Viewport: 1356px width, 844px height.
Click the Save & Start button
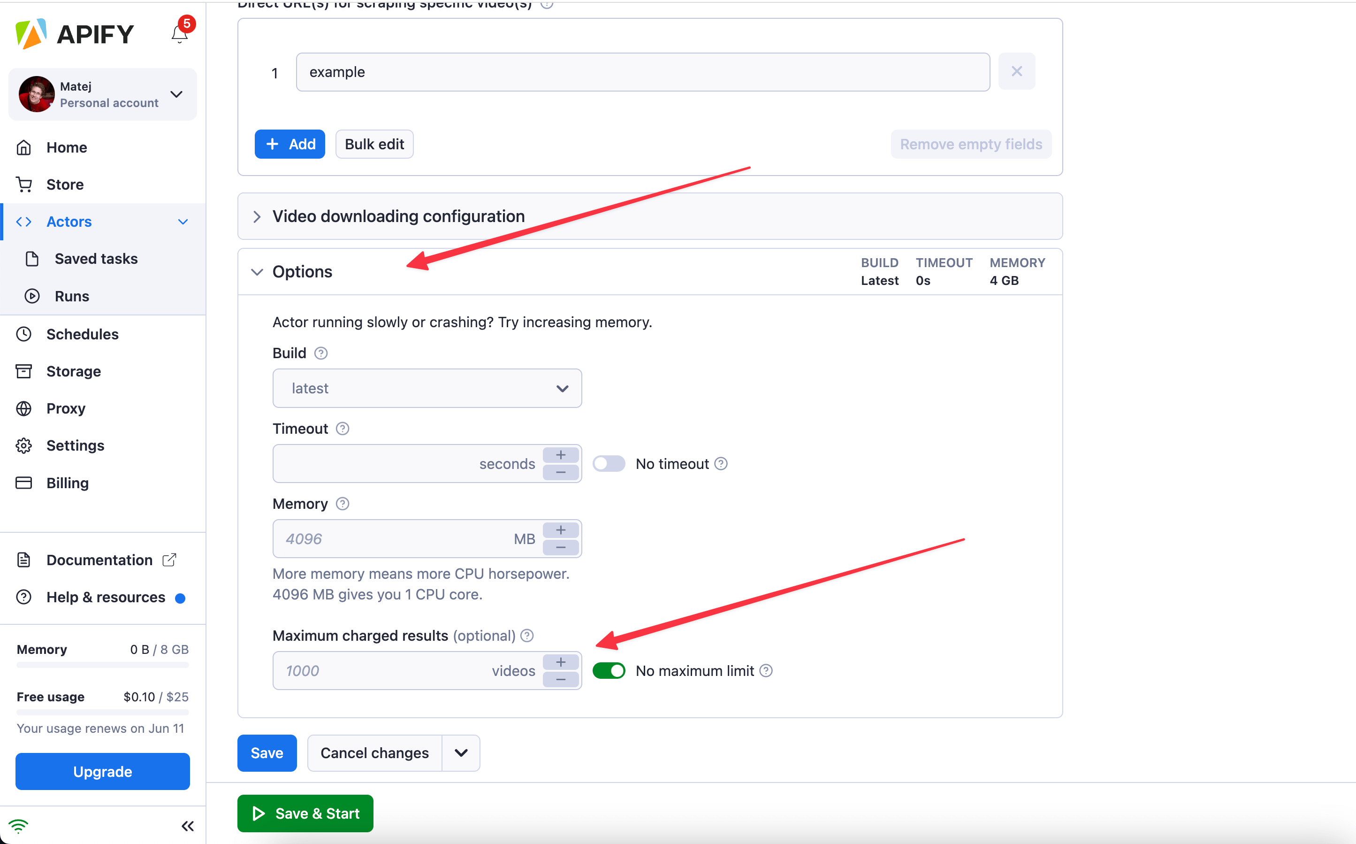[305, 813]
